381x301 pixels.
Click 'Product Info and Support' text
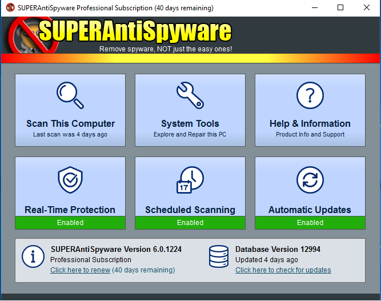[x=310, y=134]
